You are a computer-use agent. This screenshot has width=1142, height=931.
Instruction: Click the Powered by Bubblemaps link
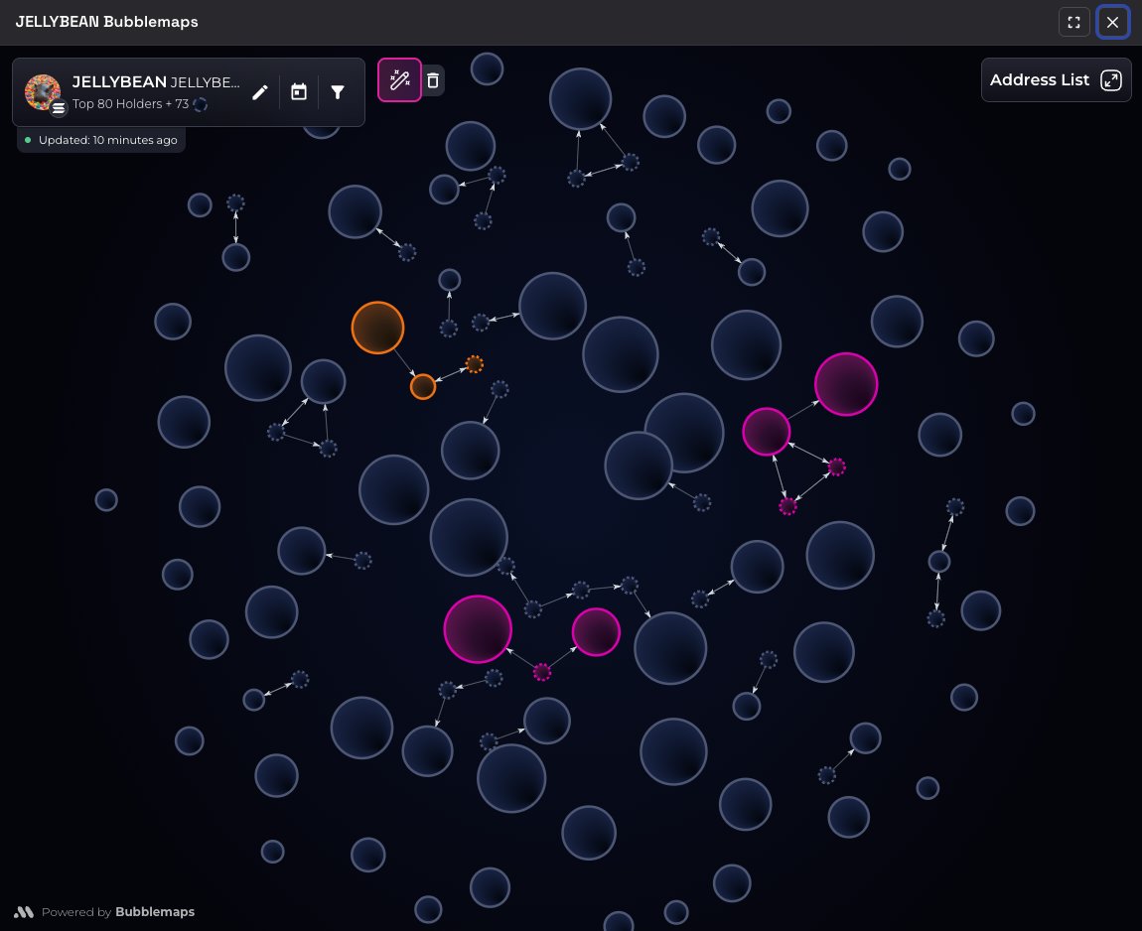pyautogui.click(x=105, y=912)
